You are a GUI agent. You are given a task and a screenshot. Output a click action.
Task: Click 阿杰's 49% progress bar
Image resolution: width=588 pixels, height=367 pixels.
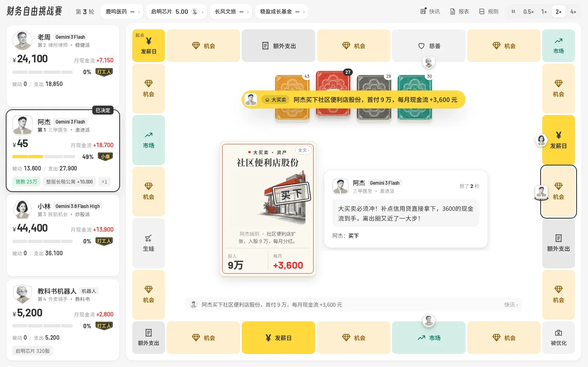44,157
